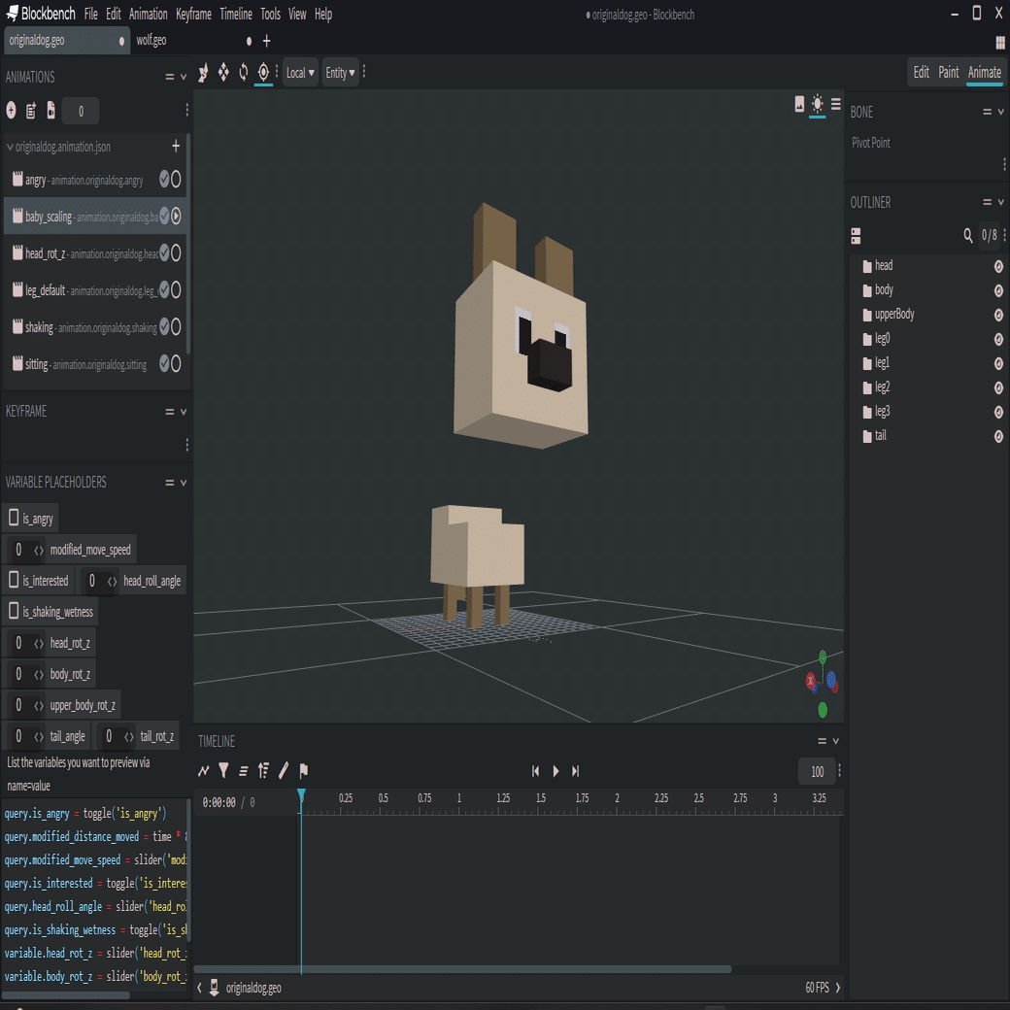Open the Timeline menu
The image size is (1010, 1010).
click(x=236, y=15)
